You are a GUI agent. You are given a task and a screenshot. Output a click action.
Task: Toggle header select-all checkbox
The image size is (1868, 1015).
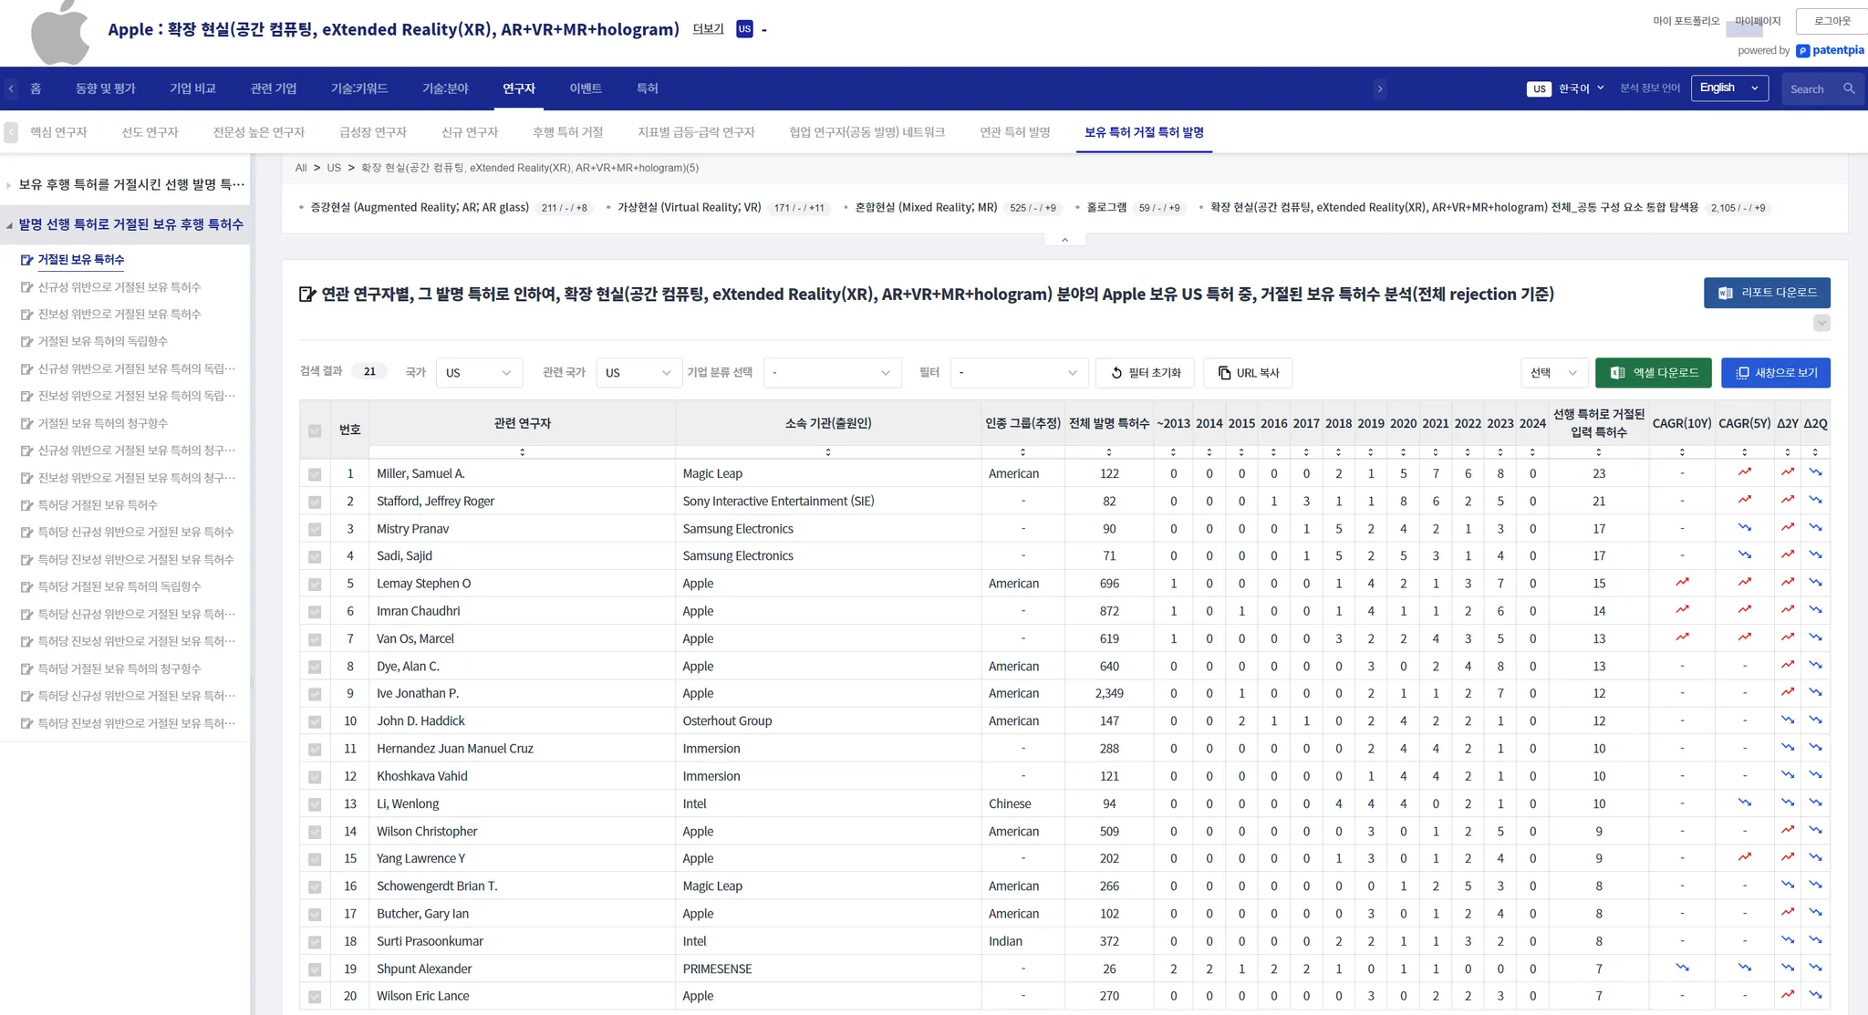tap(315, 430)
